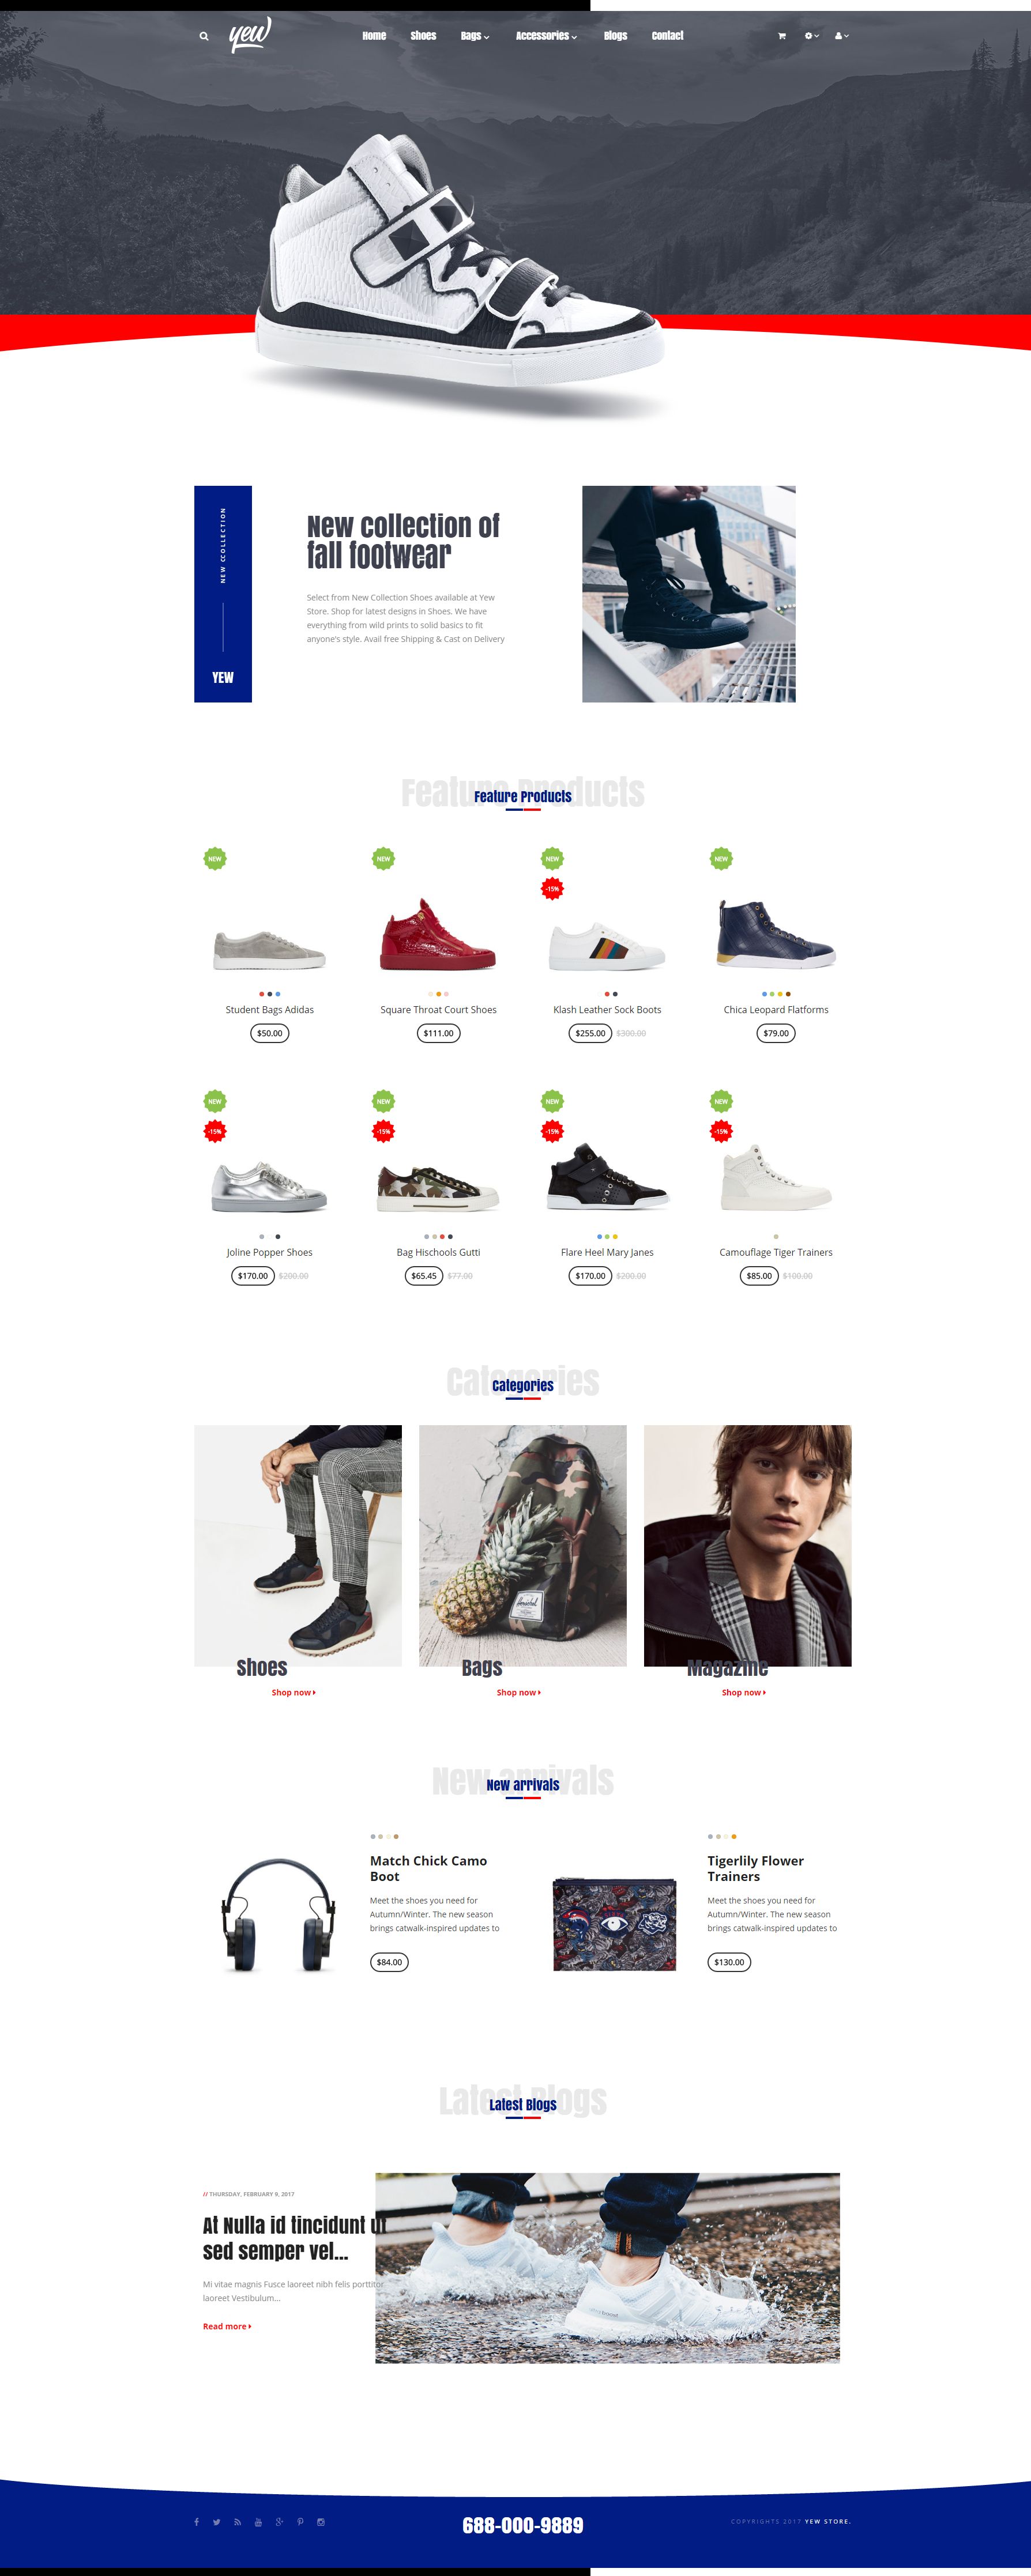The height and width of the screenshot is (2576, 1031).
Task: Select first color dot under Student Bags Adidas
Action: tap(261, 994)
